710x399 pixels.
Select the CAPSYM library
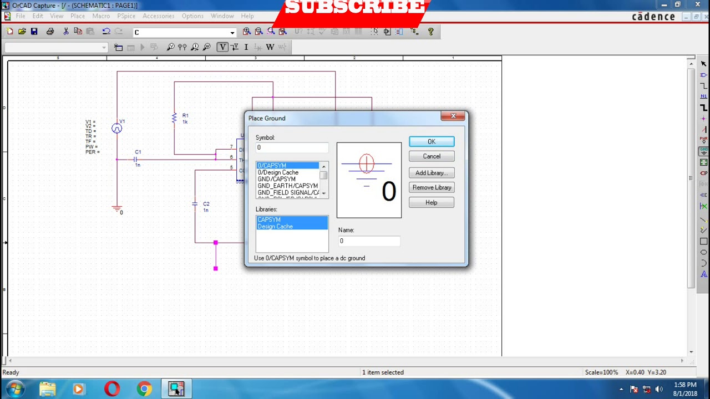coord(292,219)
